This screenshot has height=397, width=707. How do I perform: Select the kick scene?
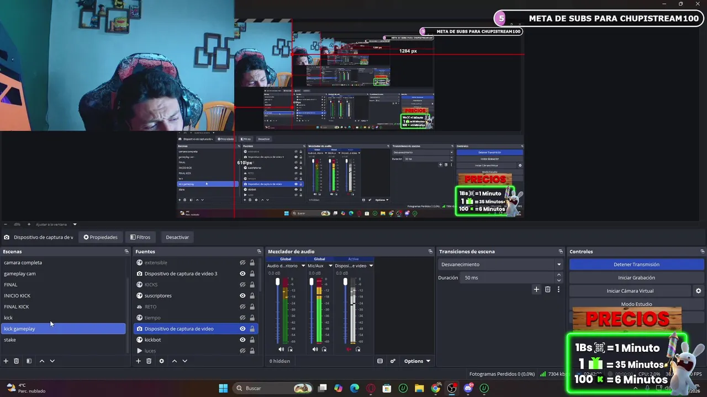click(x=63, y=318)
